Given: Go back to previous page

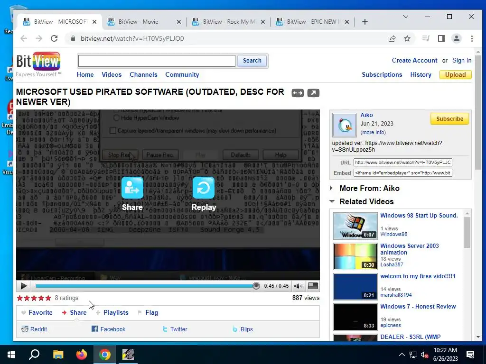Looking at the screenshot, I should 24,38.
